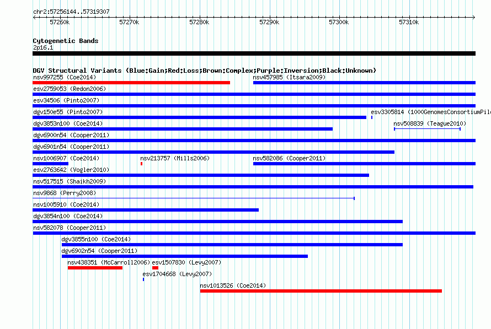The height and width of the screenshot is (329, 491).
Task: Click the 57310k ruler position label
Action: coord(409,22)
